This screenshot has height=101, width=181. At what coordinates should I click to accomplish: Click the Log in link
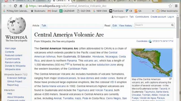coord(171,17)
